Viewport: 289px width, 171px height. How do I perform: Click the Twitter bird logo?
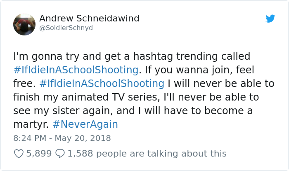pos(270,19)
